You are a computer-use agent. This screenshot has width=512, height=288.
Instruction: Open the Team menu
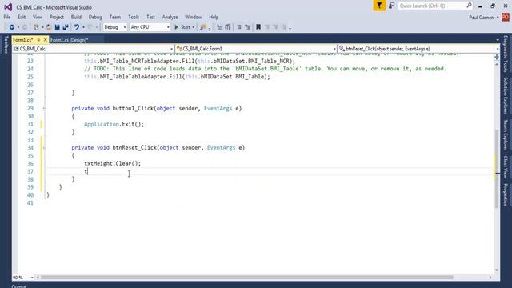tap(115, 17)
